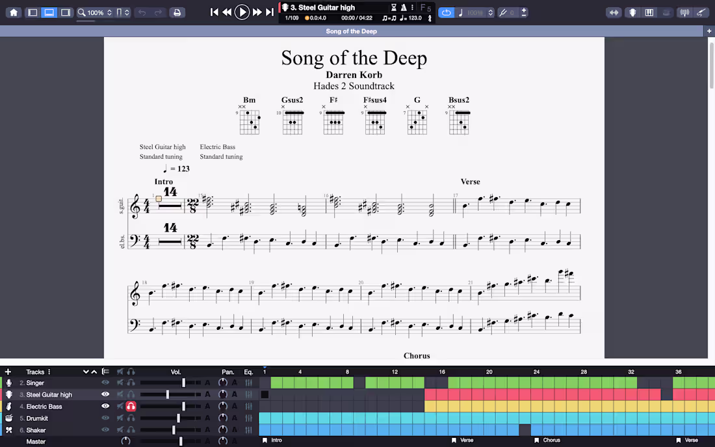The image size is (715, 447).
Task: Show the Shaker track with its eye
Action: click(105, 430)
